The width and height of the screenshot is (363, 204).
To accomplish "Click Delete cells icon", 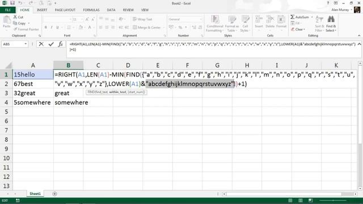I will click(270, 19).
